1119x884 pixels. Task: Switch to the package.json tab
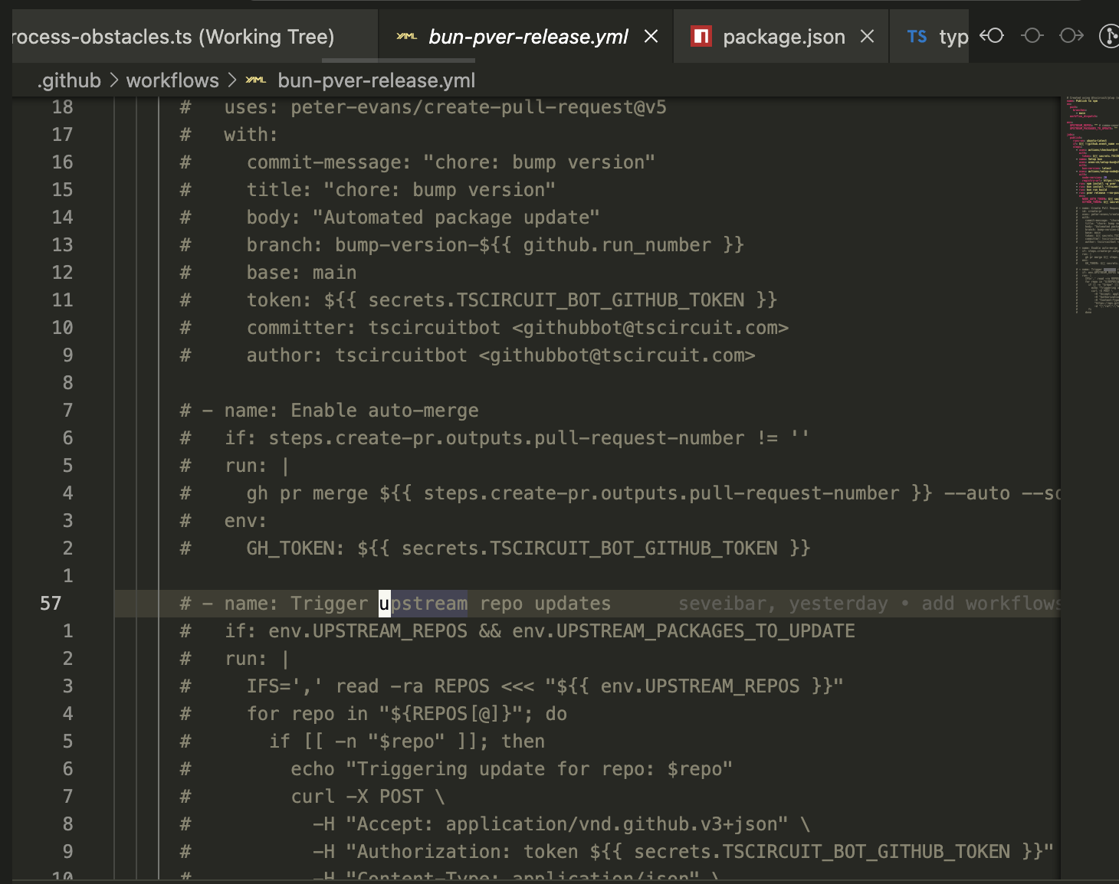coord(783,36)
